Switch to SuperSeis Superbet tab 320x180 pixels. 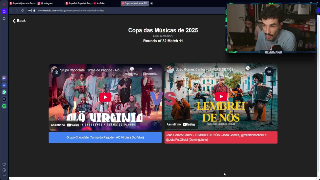tap(78, 3)
